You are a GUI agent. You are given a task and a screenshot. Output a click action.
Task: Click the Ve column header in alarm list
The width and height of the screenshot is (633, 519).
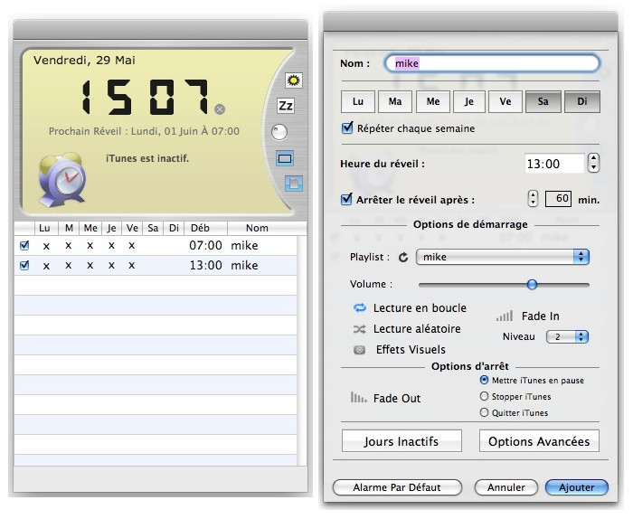pos(132,228)
